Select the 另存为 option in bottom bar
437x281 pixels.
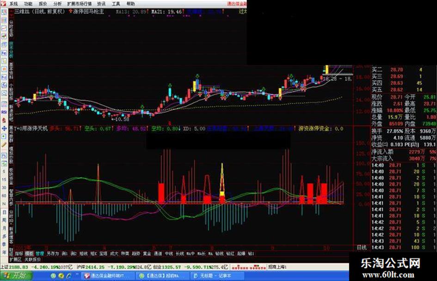(x=53, y=253)
